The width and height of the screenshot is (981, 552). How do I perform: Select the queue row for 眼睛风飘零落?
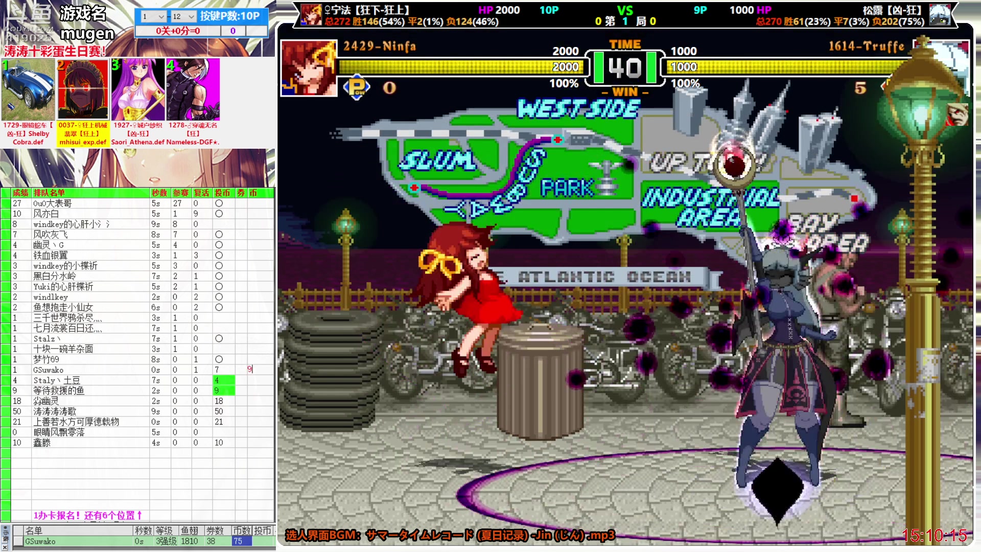coord(138,432)
